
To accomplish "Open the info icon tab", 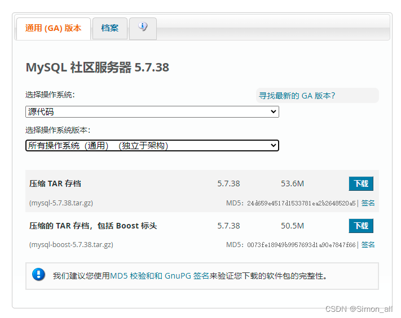I will point(143,28).
